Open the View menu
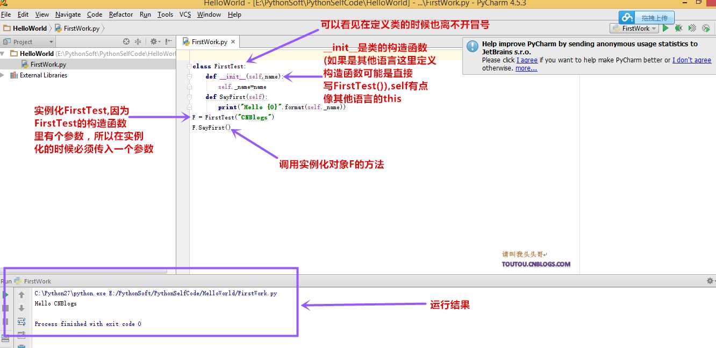716x348 pixels. 42,15
